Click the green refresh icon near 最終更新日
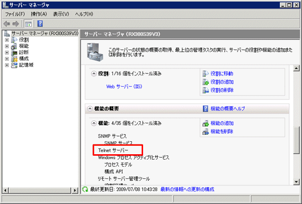The height and width of the screenshot is (204, 302). tap(85, 189)
